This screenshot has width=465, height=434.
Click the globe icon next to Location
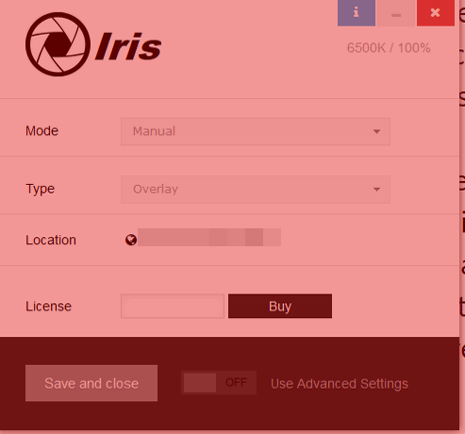pyautogui.click(x=131, y=240)
